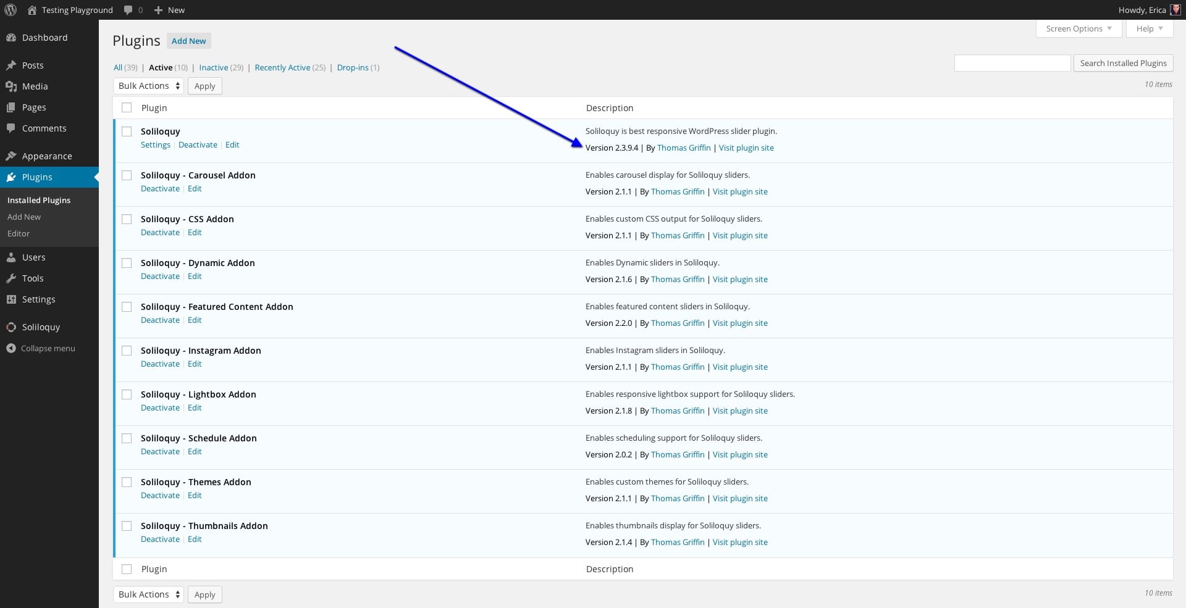Deactivate the Soliloquy - Instagram Addon

click(x=160, y=364)
